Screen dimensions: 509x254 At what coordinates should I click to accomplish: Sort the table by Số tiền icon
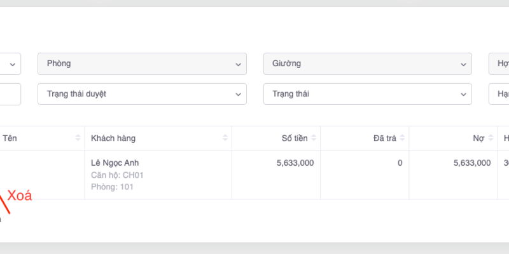(314, 138)
